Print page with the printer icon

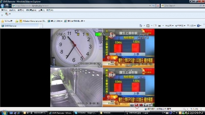[x=160, y=26]
